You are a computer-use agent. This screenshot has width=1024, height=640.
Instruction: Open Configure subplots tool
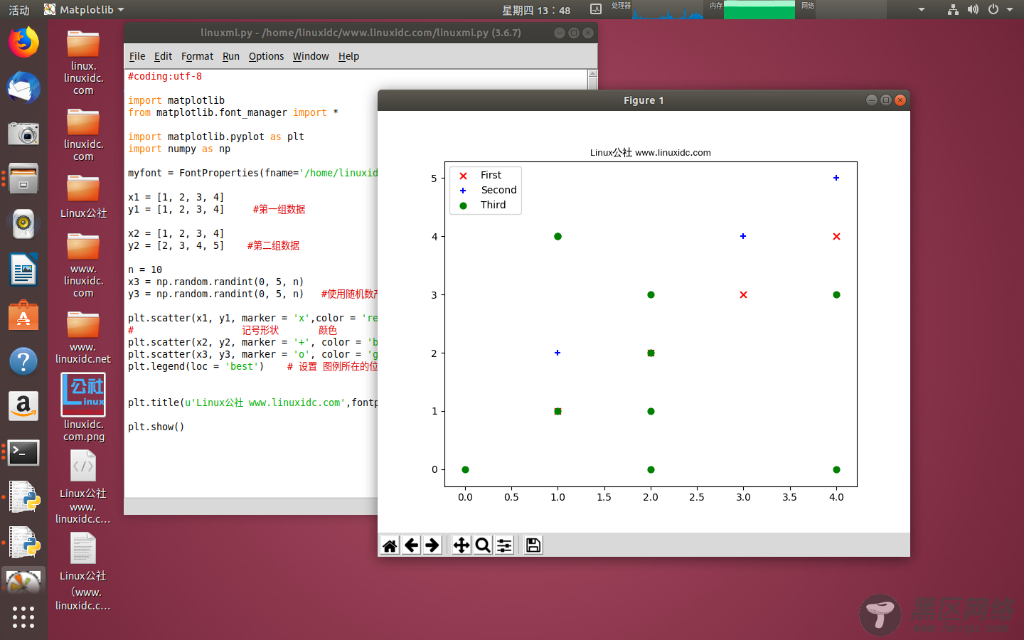(x=504, y=545)
